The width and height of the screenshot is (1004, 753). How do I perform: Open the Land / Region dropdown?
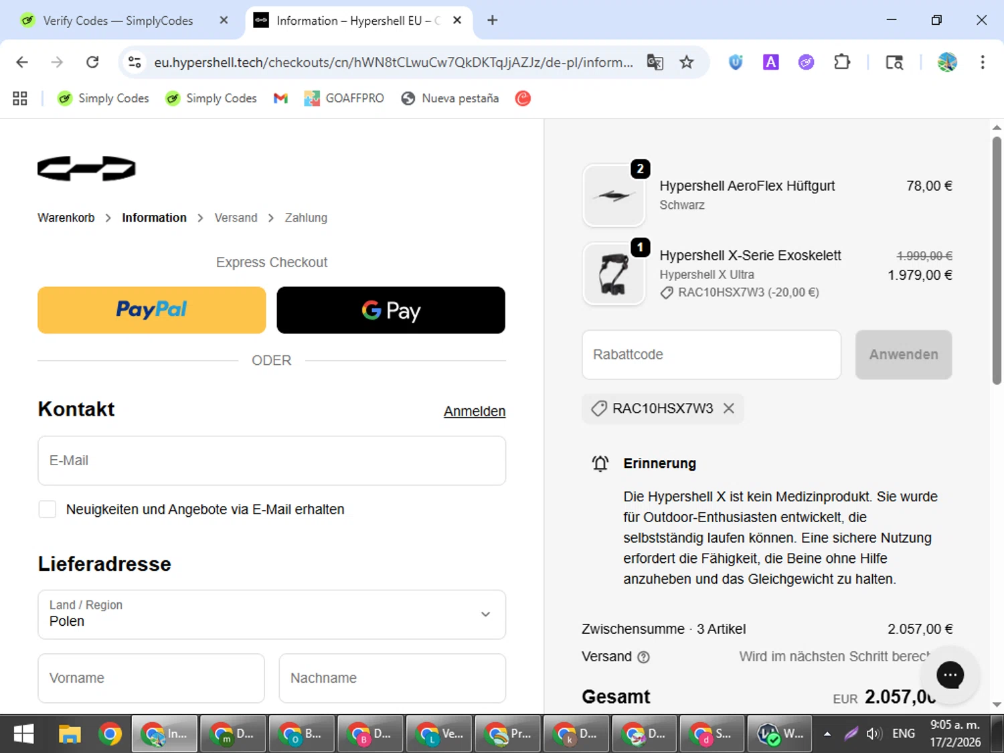(x=272, y=614)
